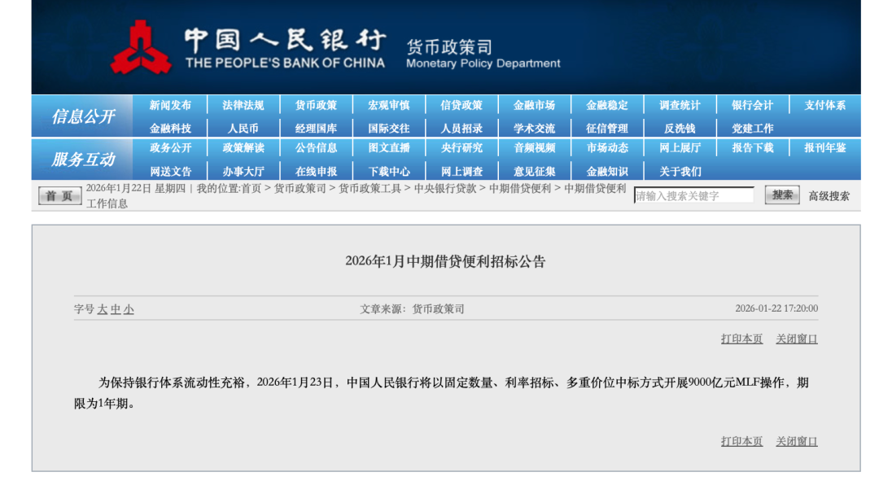Click bottom 打印本页 link
879x494 pixels.
(x=741, y=441)
